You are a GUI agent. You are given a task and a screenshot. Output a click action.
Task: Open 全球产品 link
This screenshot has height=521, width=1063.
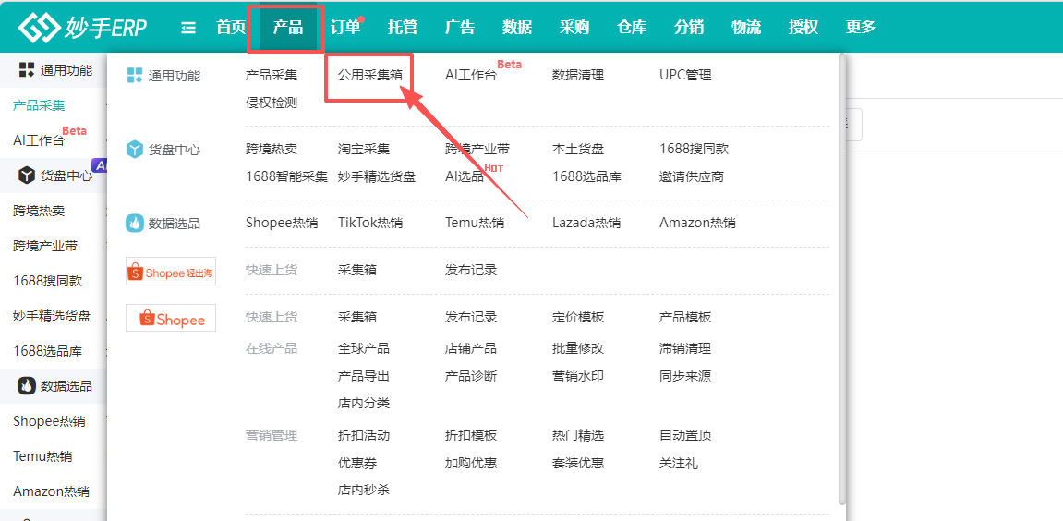pos(364,348)
